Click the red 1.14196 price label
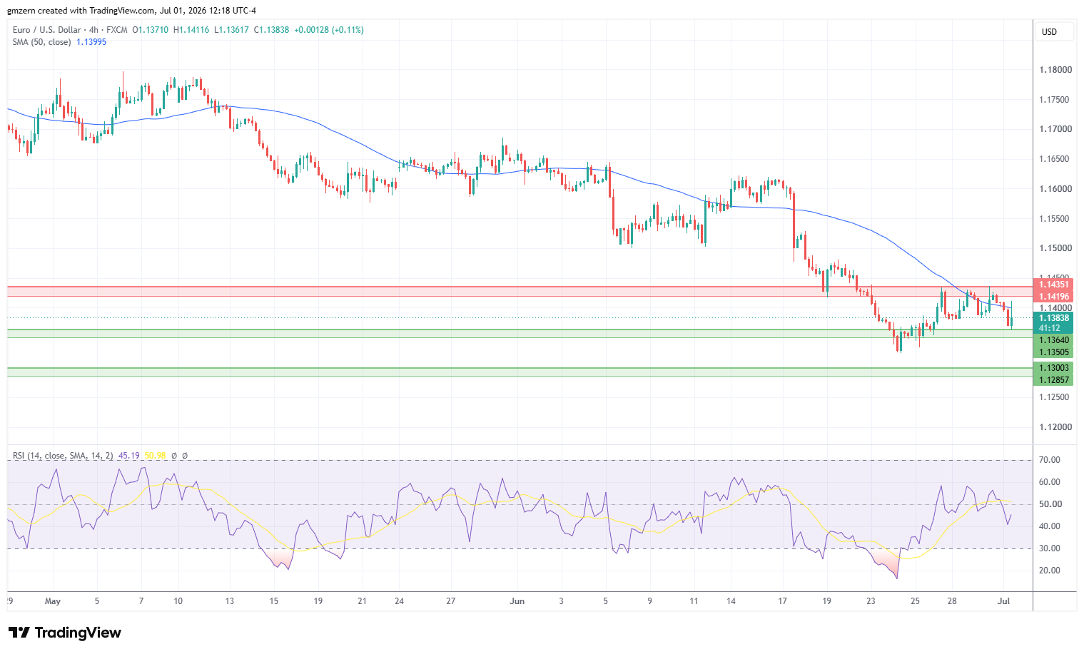This screenshot has width=1084, height=654. pyautogui.click(x=1053, y=297)
